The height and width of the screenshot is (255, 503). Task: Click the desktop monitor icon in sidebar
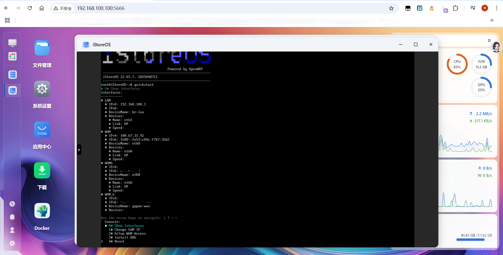pyautogui.click(x=12, y=43)
